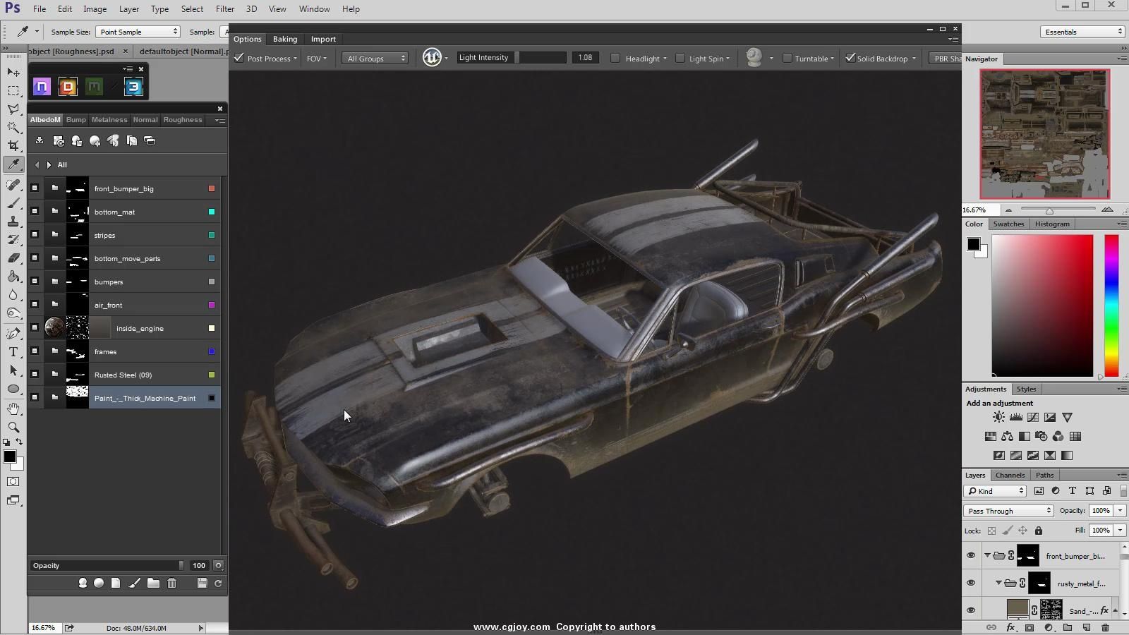Open the Import tab
The image size is (1129, 635).
click(323, 40)
